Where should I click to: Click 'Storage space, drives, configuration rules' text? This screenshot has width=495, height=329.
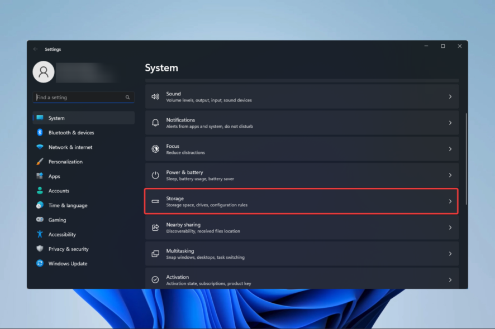point(207,205)
